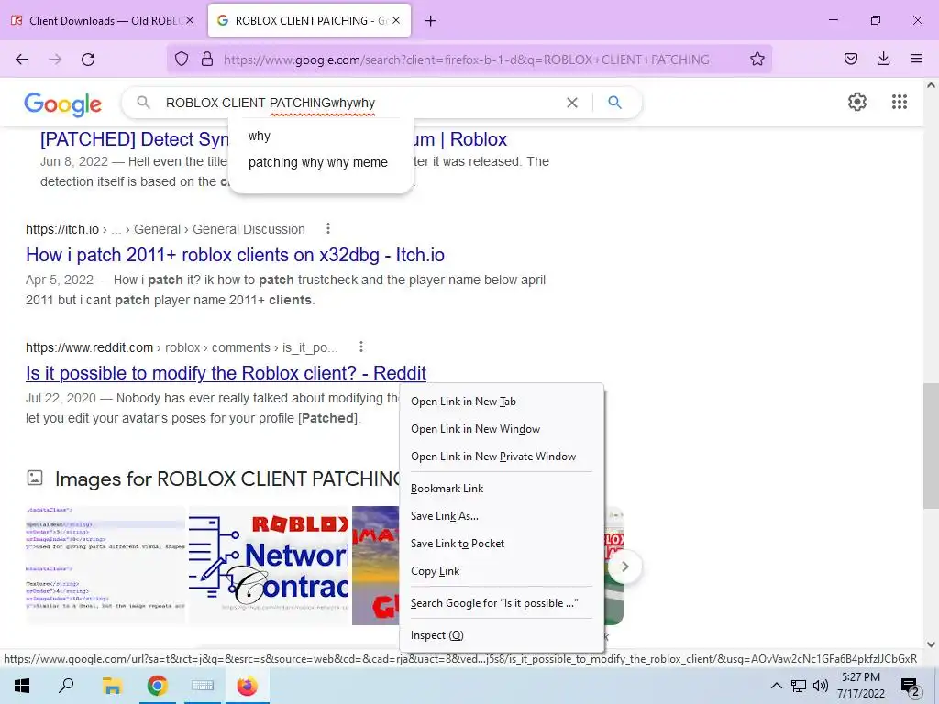The height and width of the screenshot is (704, 939).
Task: Open Google quick settings gear
Action: coord(857,102)
